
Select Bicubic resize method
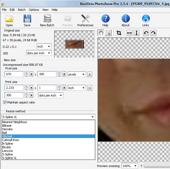[x=7, y=147]
